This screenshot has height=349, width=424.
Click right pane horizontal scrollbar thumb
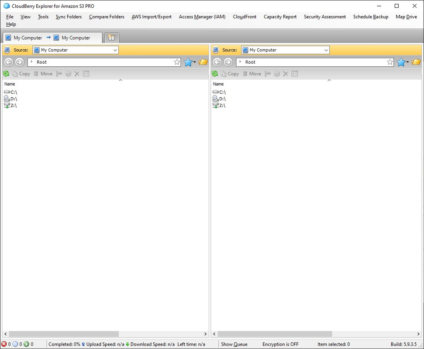tap(275, 334)
